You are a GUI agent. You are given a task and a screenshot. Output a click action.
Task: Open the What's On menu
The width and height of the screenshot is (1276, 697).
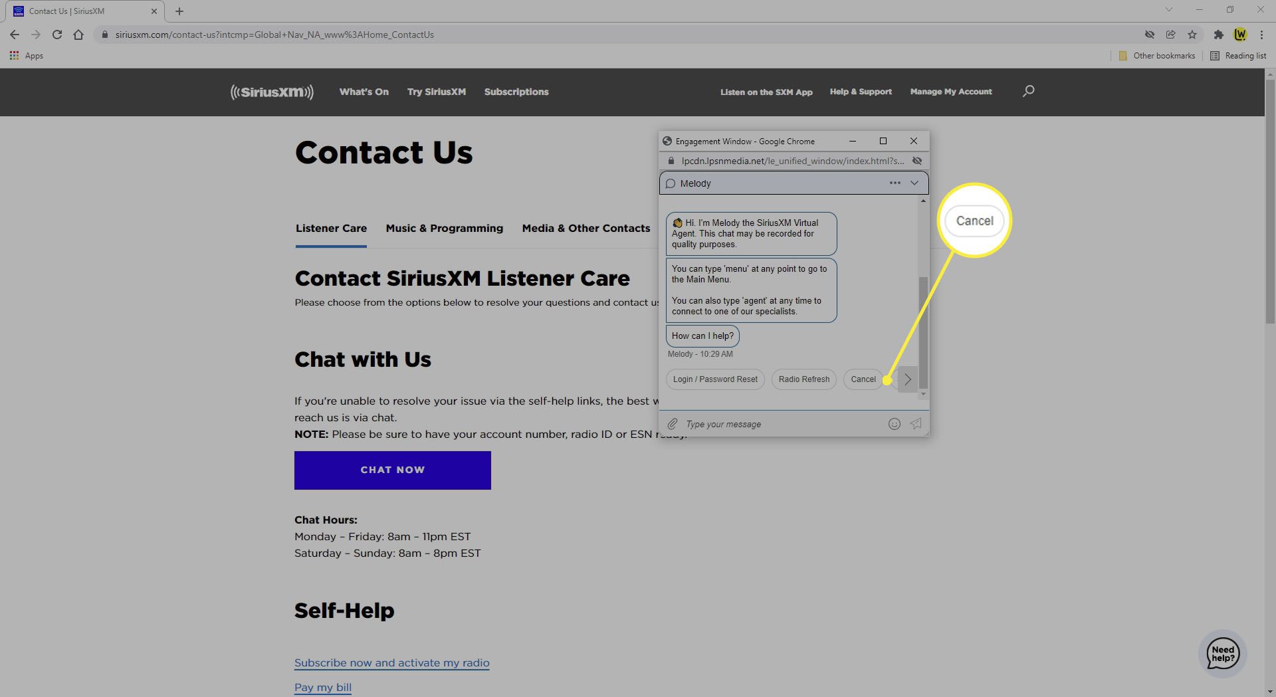coord(364,92)
